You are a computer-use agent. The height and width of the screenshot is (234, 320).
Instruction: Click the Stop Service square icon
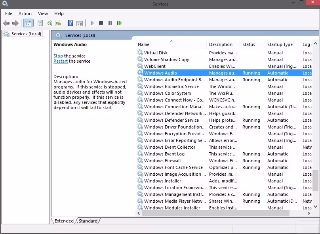[101, 23]
